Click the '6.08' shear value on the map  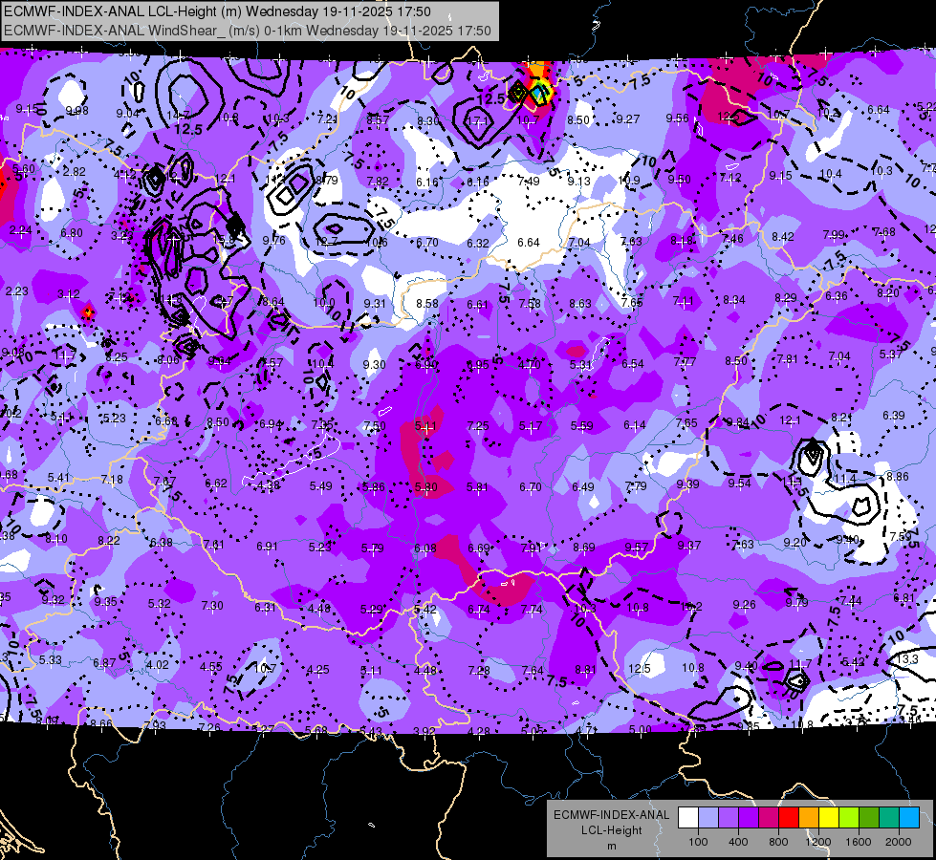(x=425, y=548)
